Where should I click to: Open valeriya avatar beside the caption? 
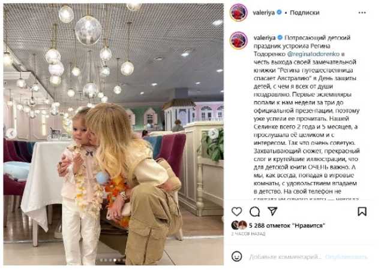point(239,40)
